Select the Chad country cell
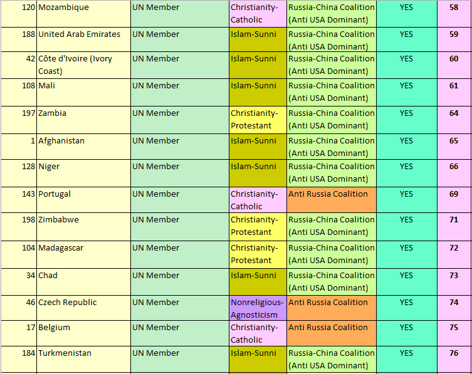This screenshot has width=472, height=374. (x=84, y=282)
